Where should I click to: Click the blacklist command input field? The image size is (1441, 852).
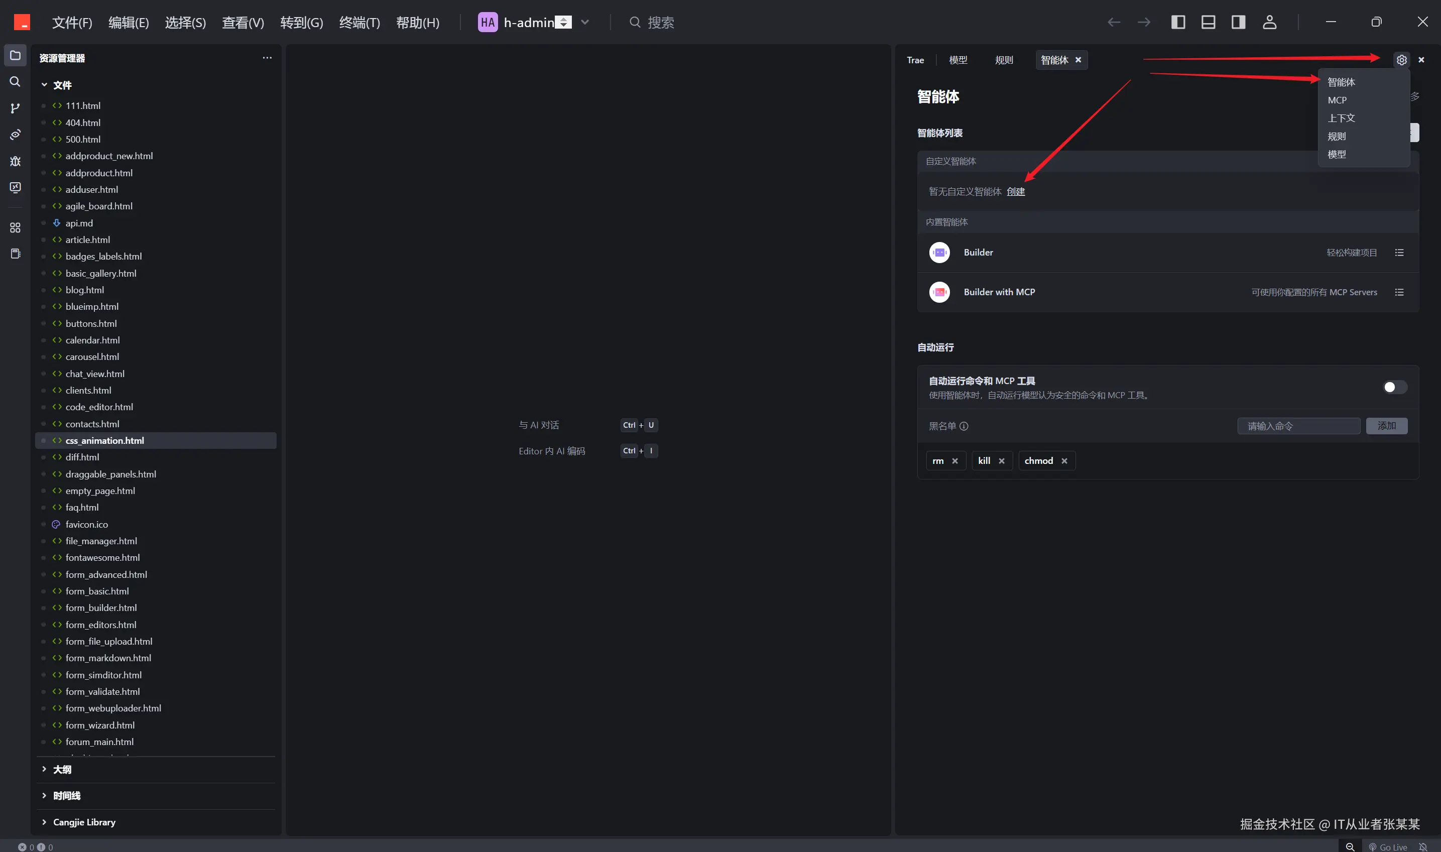1298,426
